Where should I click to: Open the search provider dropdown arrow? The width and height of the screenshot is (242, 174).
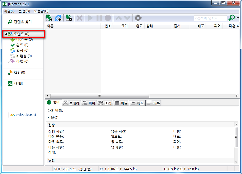click(x=238, y=18)
